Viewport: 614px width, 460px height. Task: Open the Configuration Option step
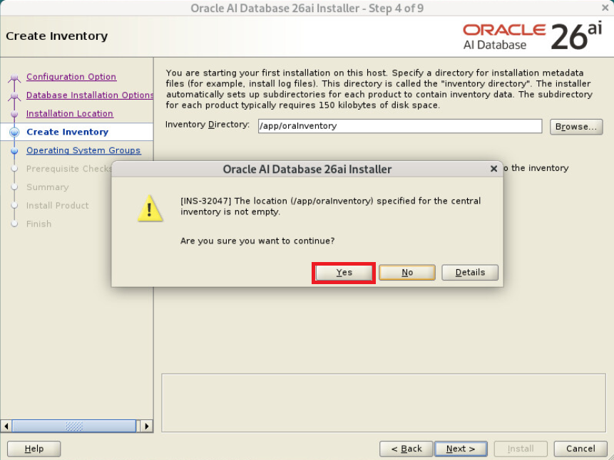(x=71, y=77)
